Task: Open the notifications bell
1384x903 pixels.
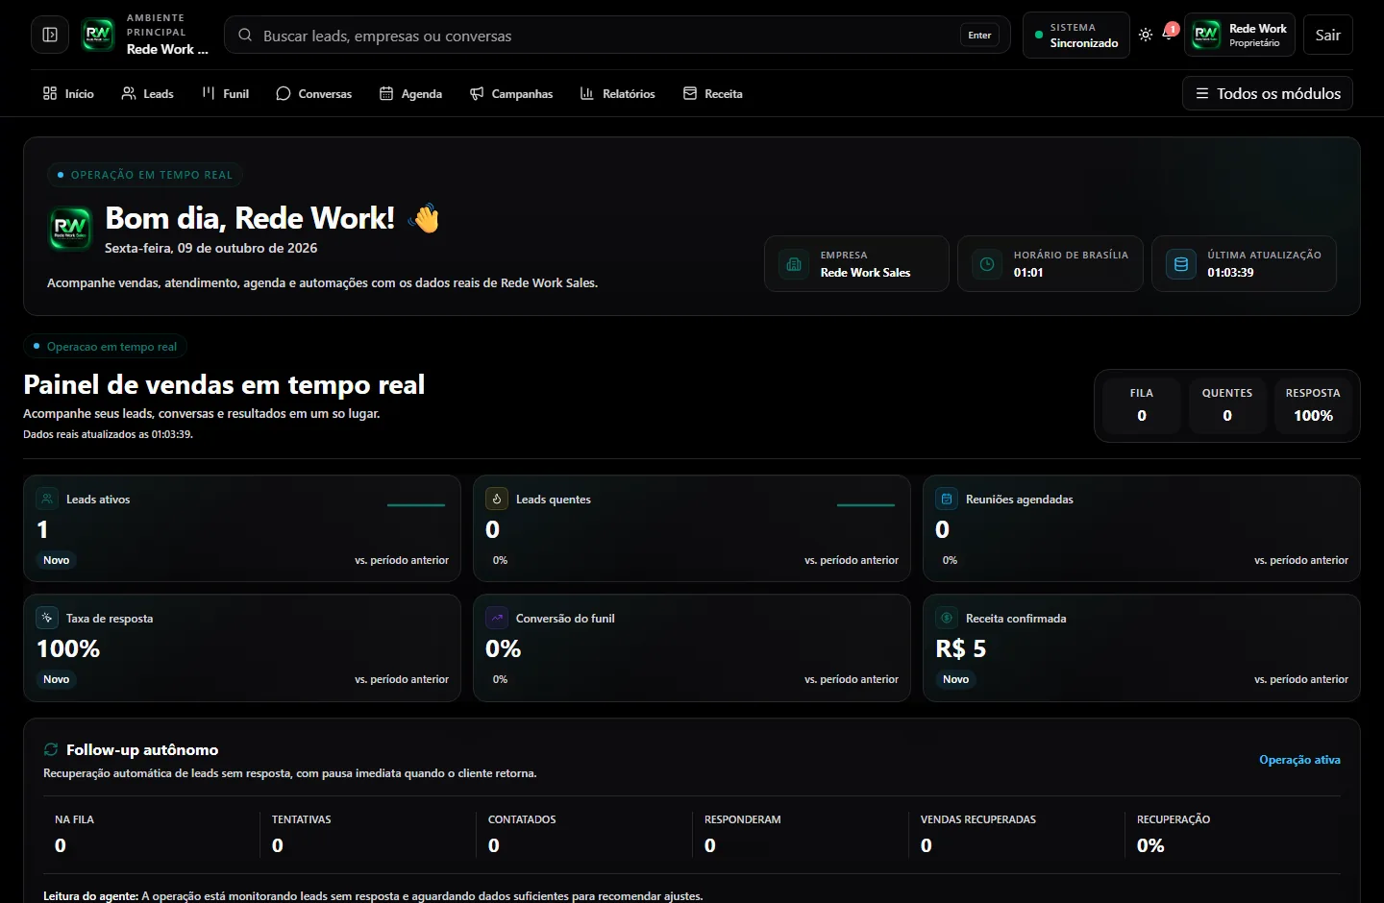Action: [x=1169, y=34]
